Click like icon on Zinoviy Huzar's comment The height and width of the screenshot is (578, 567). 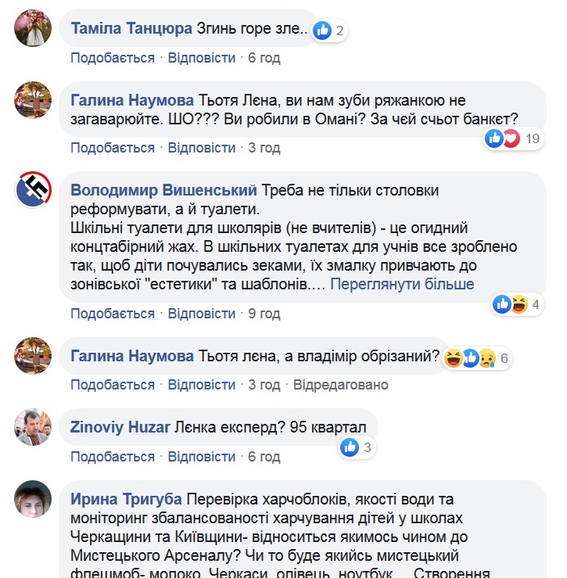pos(350,447)
